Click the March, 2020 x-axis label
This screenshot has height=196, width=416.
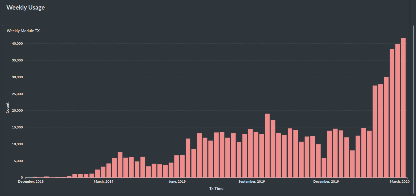point(399,182)
